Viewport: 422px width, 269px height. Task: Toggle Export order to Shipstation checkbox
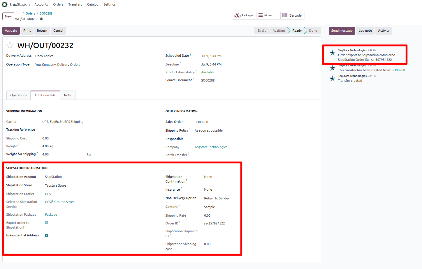point(47,223)
